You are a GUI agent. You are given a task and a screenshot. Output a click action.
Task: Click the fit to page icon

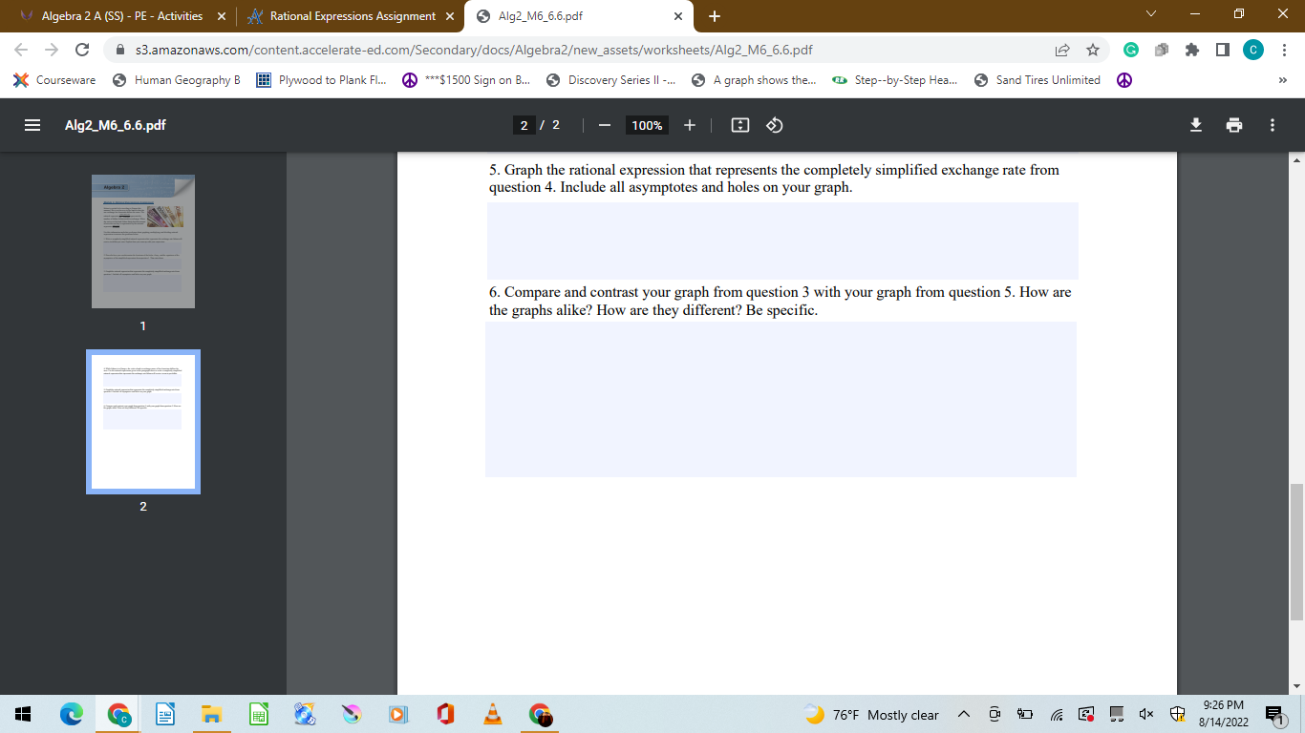tap(739, 125)
